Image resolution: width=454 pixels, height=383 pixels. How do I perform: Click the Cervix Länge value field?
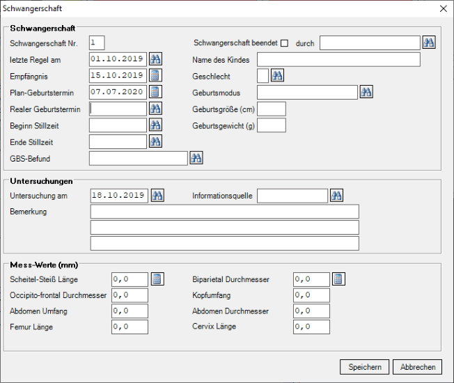tap(311, 327)
